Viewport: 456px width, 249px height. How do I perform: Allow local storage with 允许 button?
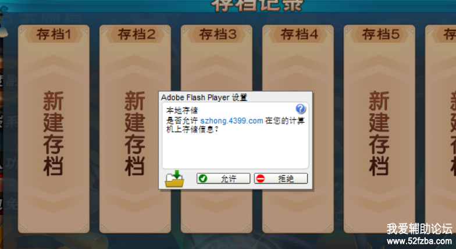(x=223, y=178)
